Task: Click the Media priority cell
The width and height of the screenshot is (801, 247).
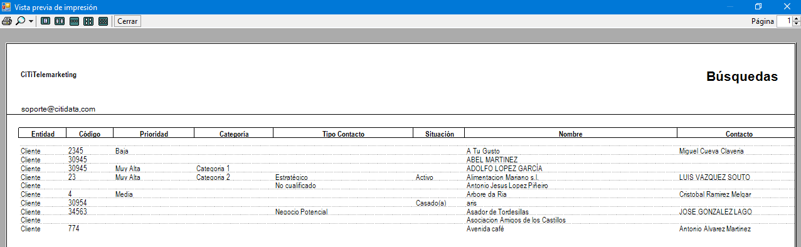Action: pos(124,194)
